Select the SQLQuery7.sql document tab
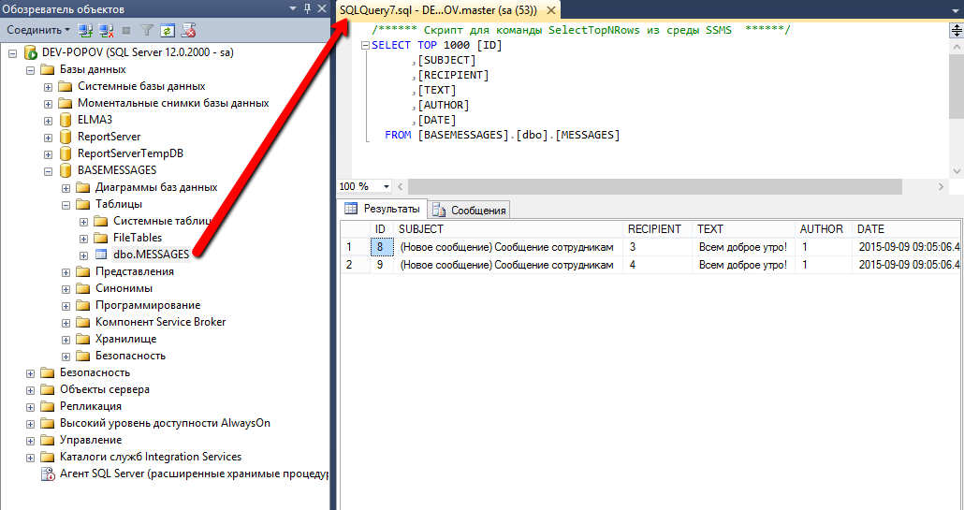964x510 pixels. point(437,10)
